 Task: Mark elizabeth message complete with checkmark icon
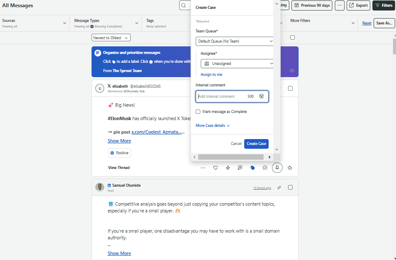coord(265,168)
